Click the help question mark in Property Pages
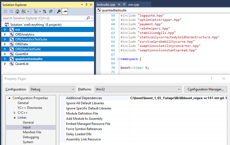Screen dimensions: 230x145 211,78
